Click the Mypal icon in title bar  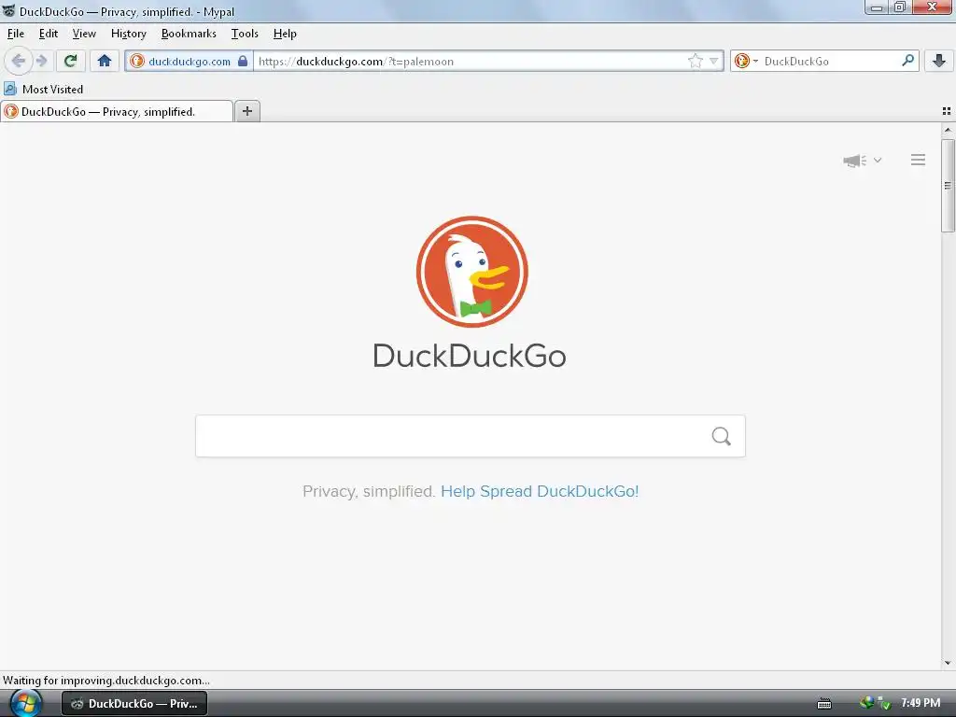click(8, 11)
